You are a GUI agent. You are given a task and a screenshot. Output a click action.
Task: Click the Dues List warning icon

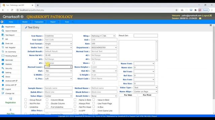pyautogui.click(x=3, y=43)
